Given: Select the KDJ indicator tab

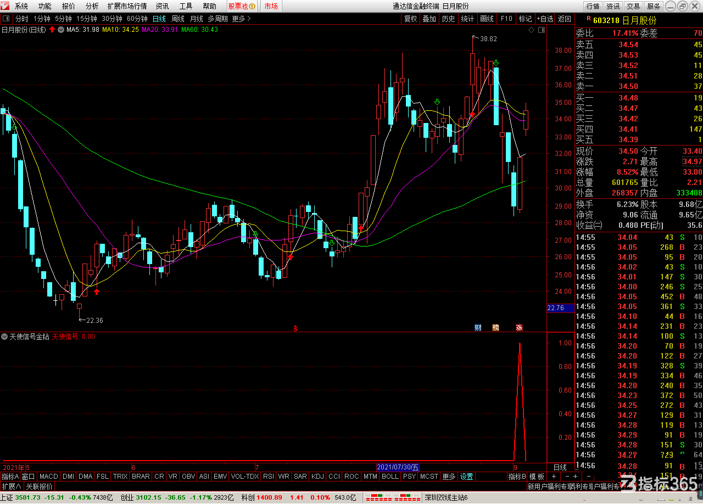Looking at the screenshot, I should (318, 477).
